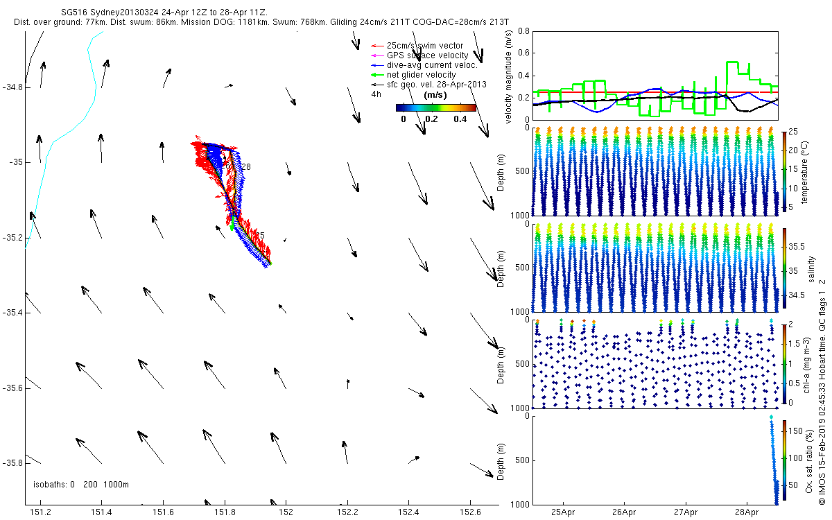Click the '(m/s)' colorbar title on the map

pos(435,95)
